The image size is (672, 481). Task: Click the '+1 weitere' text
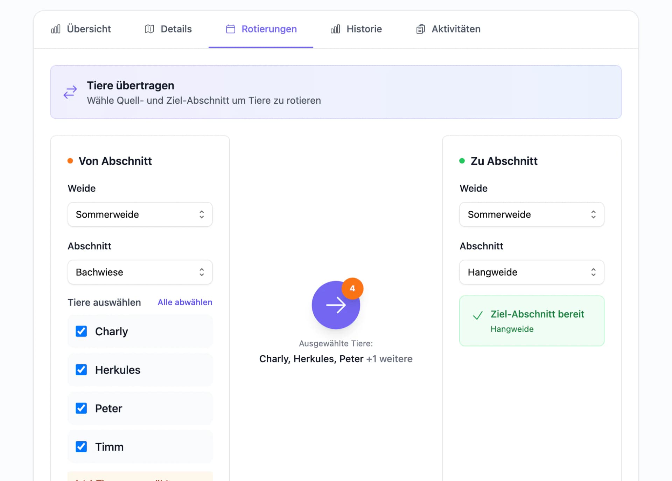click(x=389, y=359)
